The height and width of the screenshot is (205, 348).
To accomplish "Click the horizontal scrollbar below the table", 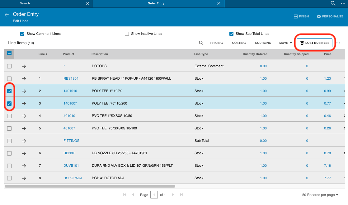I will point(90,186).
